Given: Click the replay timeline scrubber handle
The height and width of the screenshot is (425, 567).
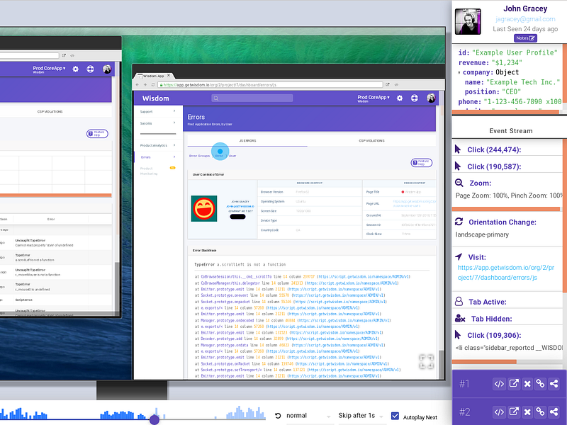Looking at the screenshot, I should [155, 419].
